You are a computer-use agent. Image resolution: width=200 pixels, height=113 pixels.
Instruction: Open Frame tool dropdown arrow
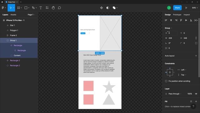click(21, 8)
